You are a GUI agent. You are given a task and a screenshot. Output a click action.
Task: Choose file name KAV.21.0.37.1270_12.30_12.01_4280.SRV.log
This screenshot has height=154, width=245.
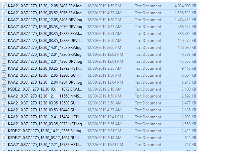[45, 55]
